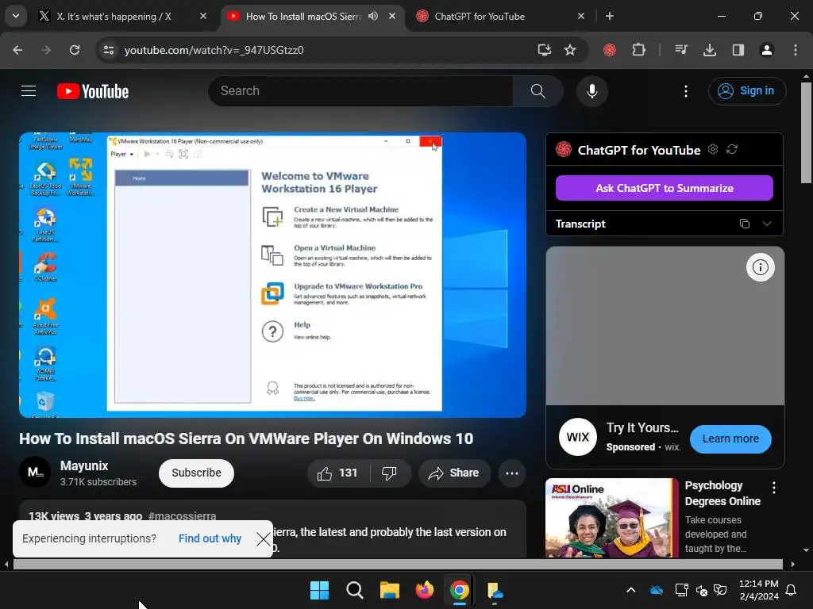Open the notifications bell in taskbar
The height and width of the screenshot is (609, 813).
(x=792, y=590)
